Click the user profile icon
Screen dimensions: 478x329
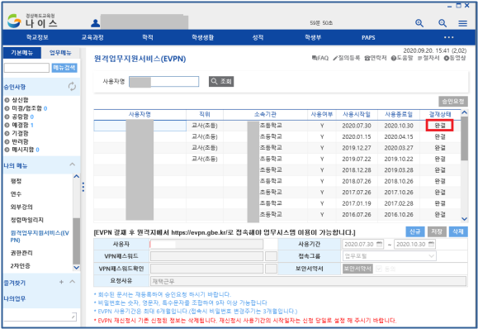pos(96,23)
